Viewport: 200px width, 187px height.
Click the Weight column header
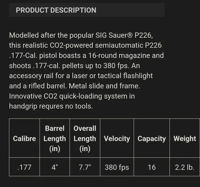pyautogui.click(x=185, y=138)
